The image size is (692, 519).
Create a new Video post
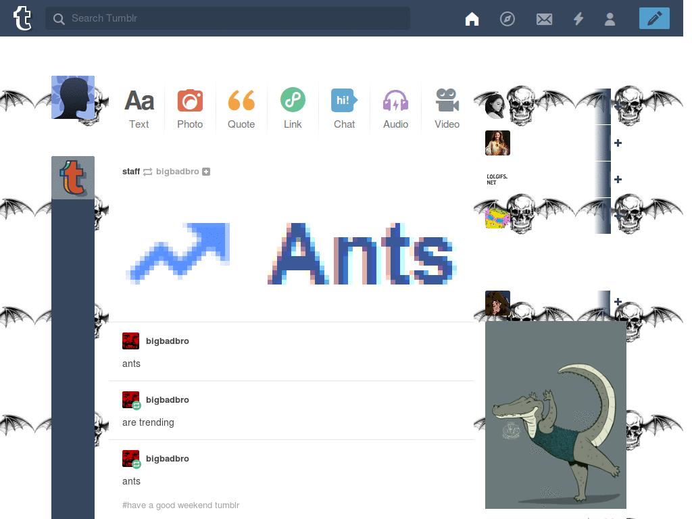click(447, 109)
